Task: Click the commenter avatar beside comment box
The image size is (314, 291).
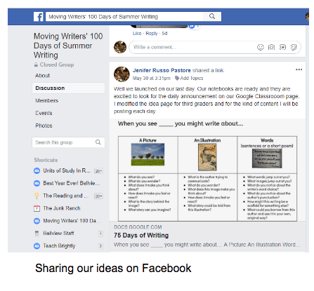Action: pos(120,47)
